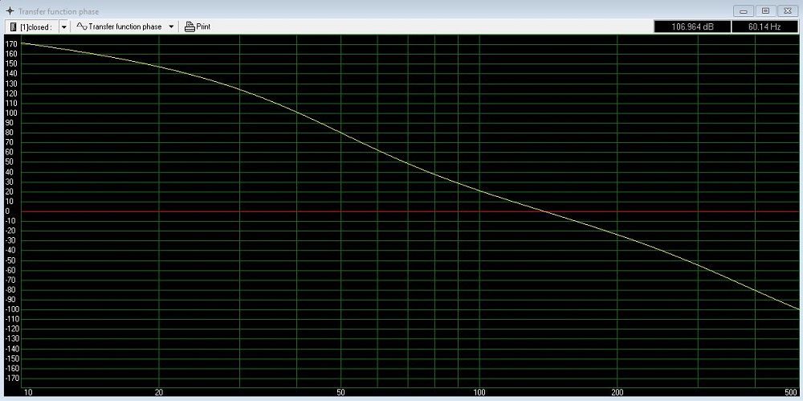This screenshot has width=803, height=401.
Task: Click the 20 frequency axis label
Action: [159, 393]
